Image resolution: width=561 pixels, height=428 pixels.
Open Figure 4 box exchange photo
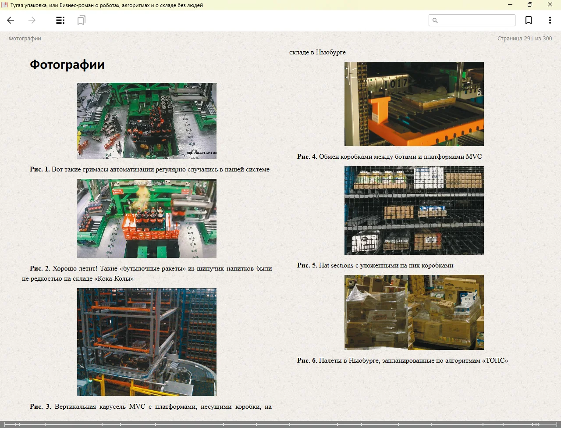coord(414,104)
